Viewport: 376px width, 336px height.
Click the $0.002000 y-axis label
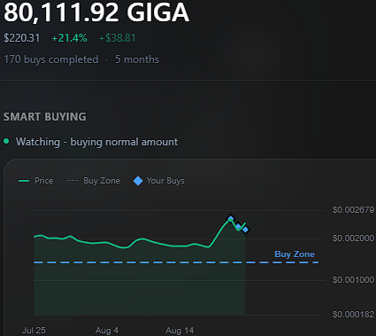coord(353,238)
